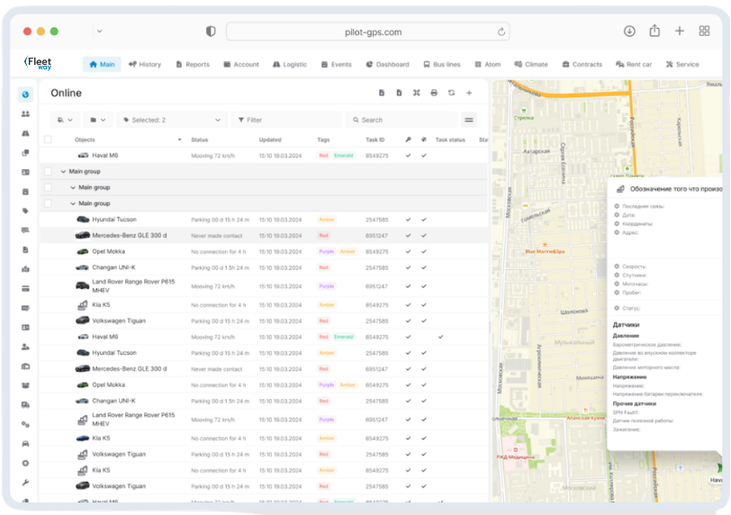731x515 pixels.
Task: Select the Rent car tab
Action: (634, 64)
